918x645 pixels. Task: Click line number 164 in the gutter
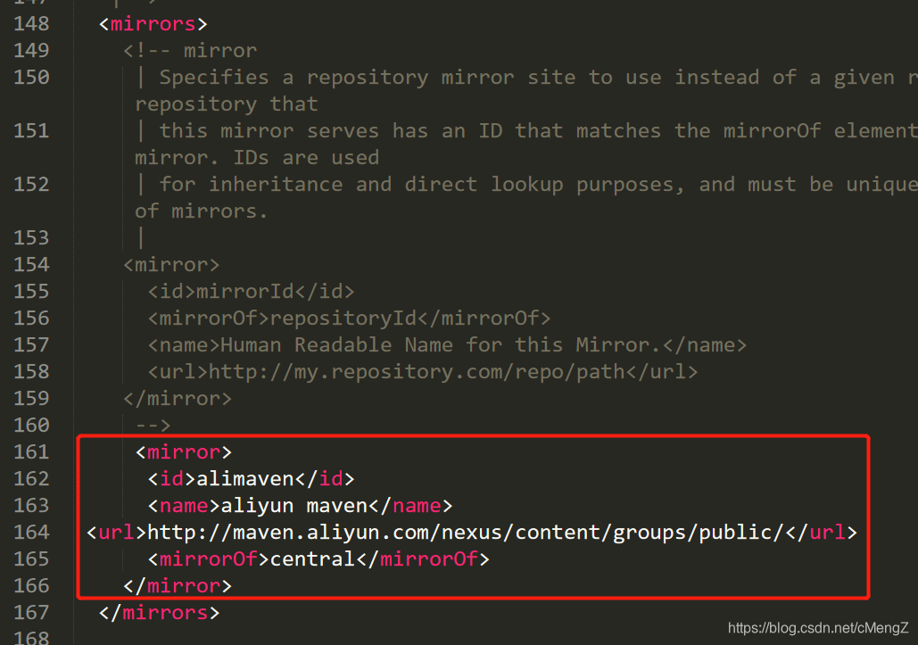pos(31,532)
